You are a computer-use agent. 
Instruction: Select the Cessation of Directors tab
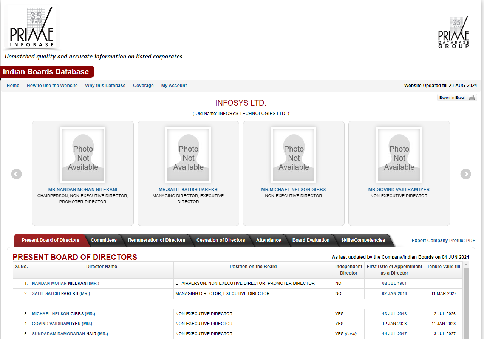[x=221, y=240]
